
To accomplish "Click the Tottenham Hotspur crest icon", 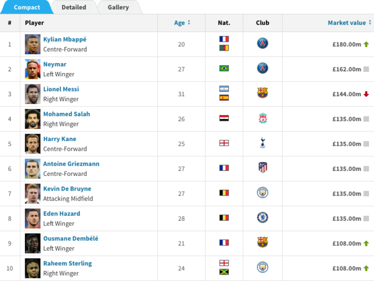I will [x=262, y=143].
